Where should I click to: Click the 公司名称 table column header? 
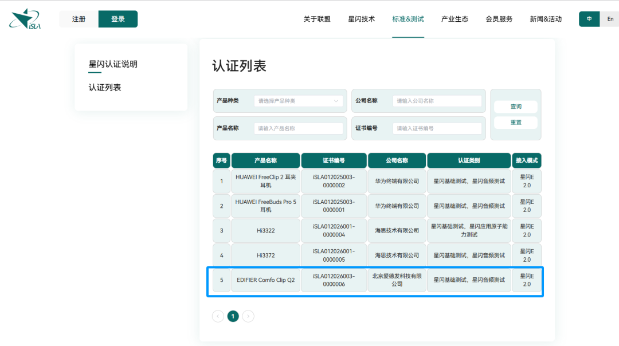click(397, 160)
